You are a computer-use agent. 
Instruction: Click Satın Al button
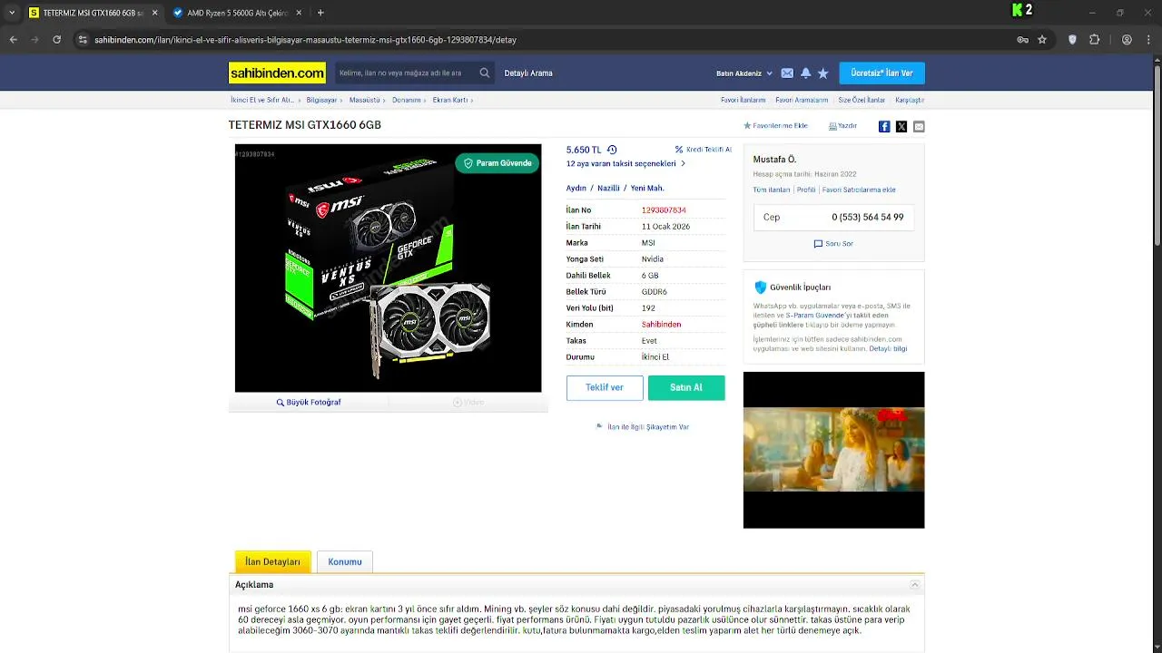point(686,387)
